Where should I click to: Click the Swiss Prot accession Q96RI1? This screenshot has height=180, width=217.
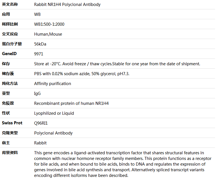(41, 123)
